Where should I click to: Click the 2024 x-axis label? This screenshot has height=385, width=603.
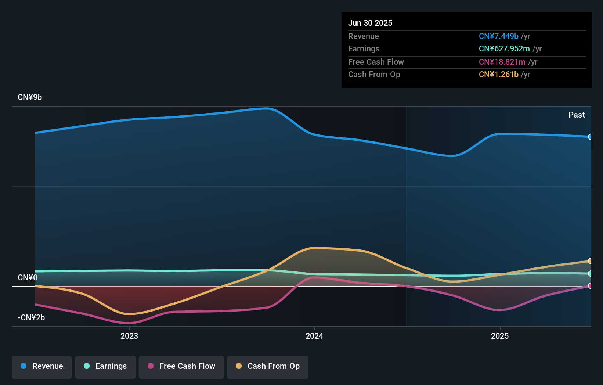click(x=314, y=336)
